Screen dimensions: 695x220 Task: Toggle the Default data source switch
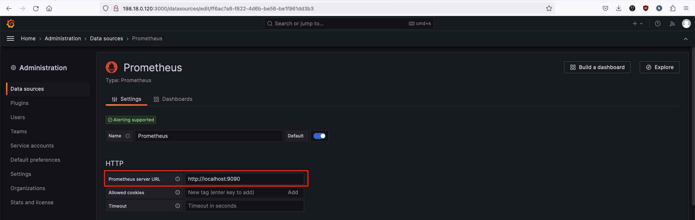[x=320, y=136]
